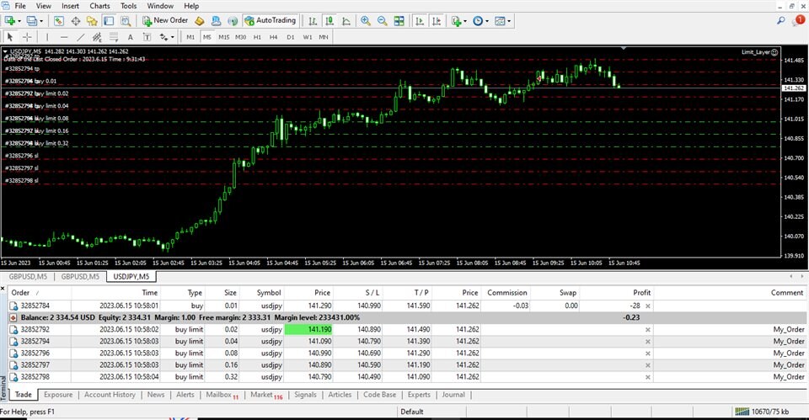Zoom in on the chart
809x420 pixels.
(365, 21)
